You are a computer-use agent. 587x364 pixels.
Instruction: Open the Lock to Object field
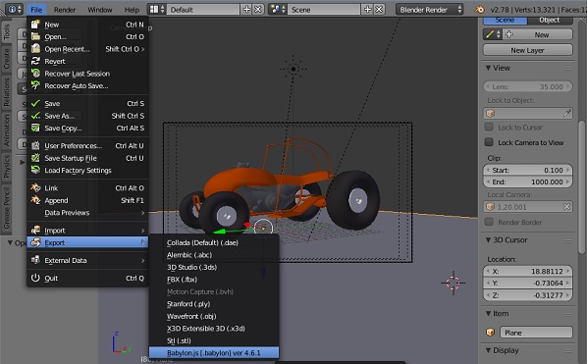pos(527,113)
